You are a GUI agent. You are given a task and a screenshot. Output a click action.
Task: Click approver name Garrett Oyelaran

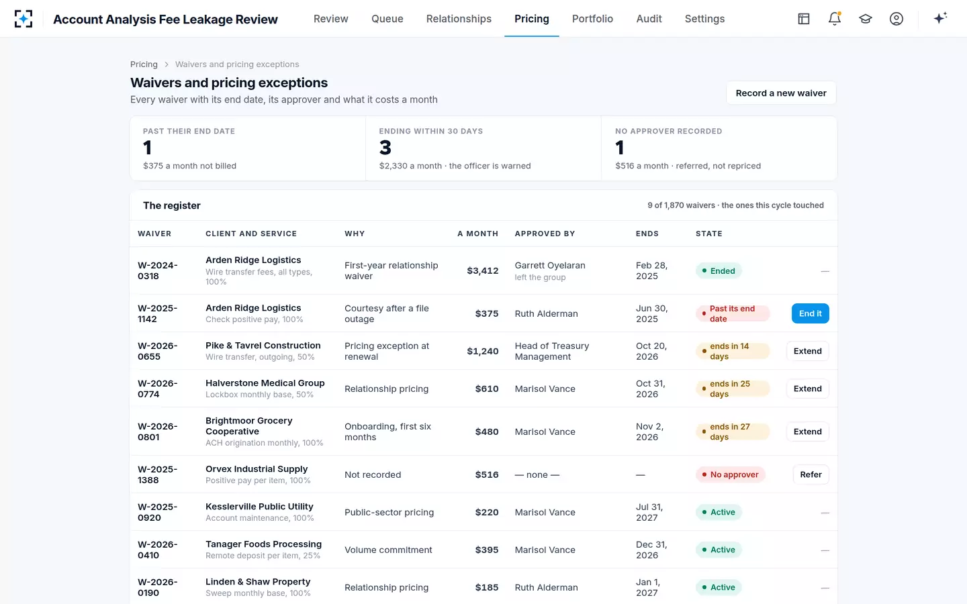click(x=550, y=265)
